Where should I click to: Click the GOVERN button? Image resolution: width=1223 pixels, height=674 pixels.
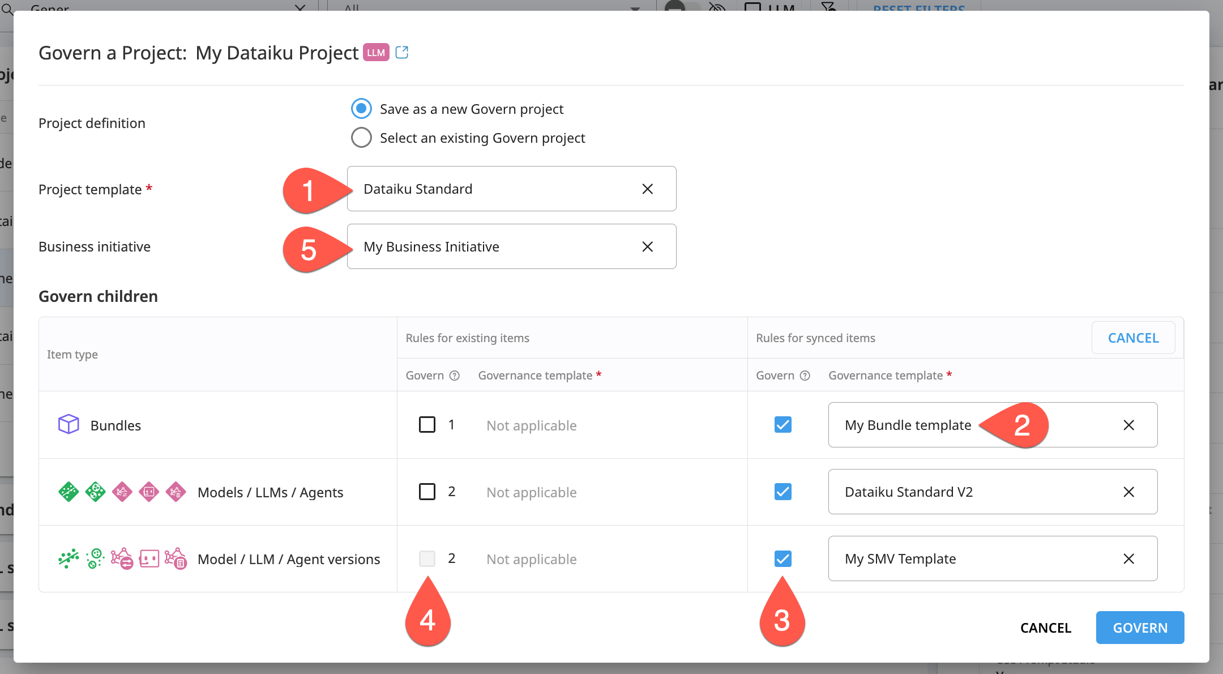[1140, 628]
